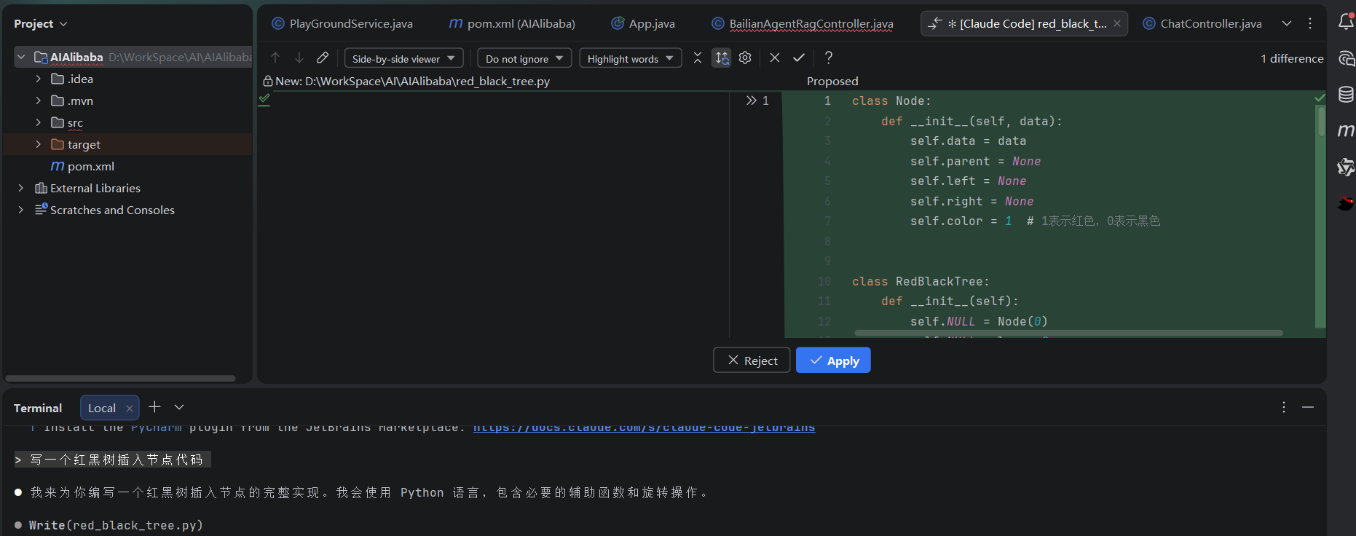Open terminal options three-dot menu
The image size is (1356, 536).
pyautogui.click(x=1284, y=407)
